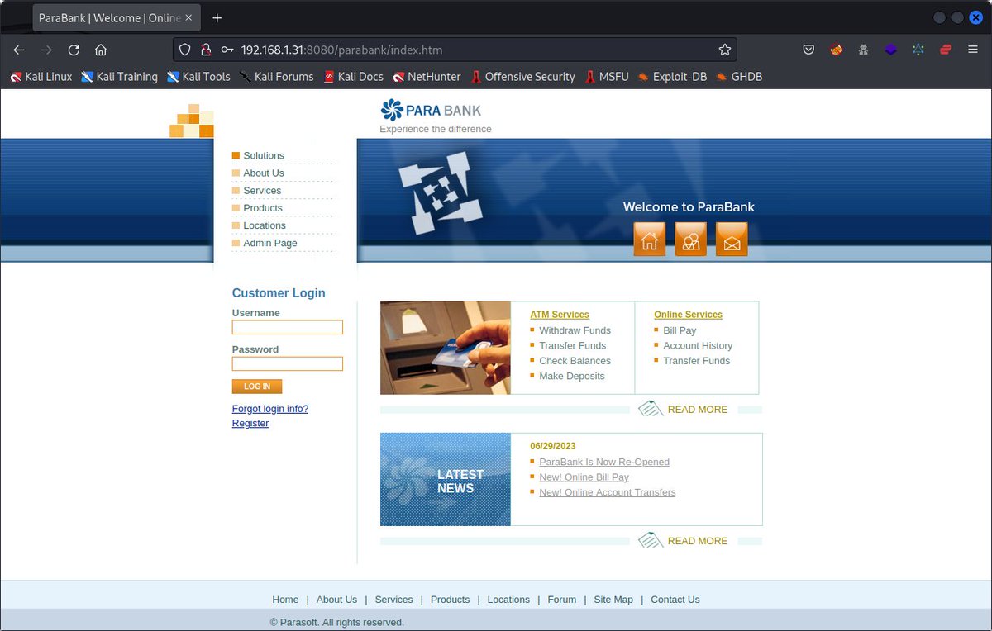Click footer Home link
Viewport: 992px width, 631px height.
pyautogui.click(x=285, y=600)
